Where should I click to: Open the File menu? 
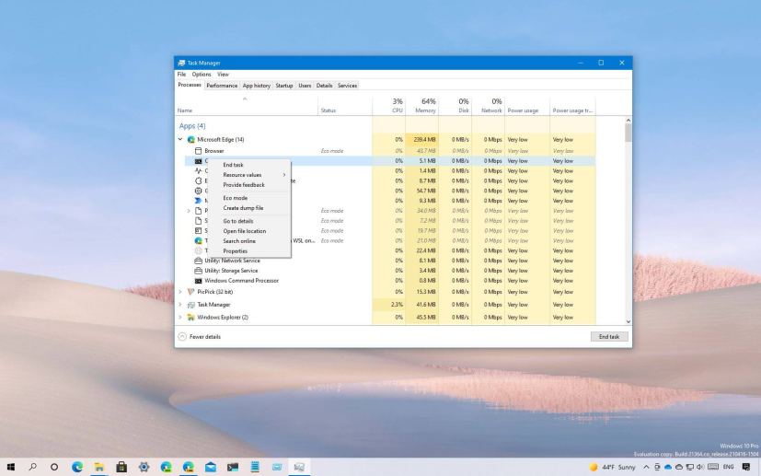tap(181, 75)
